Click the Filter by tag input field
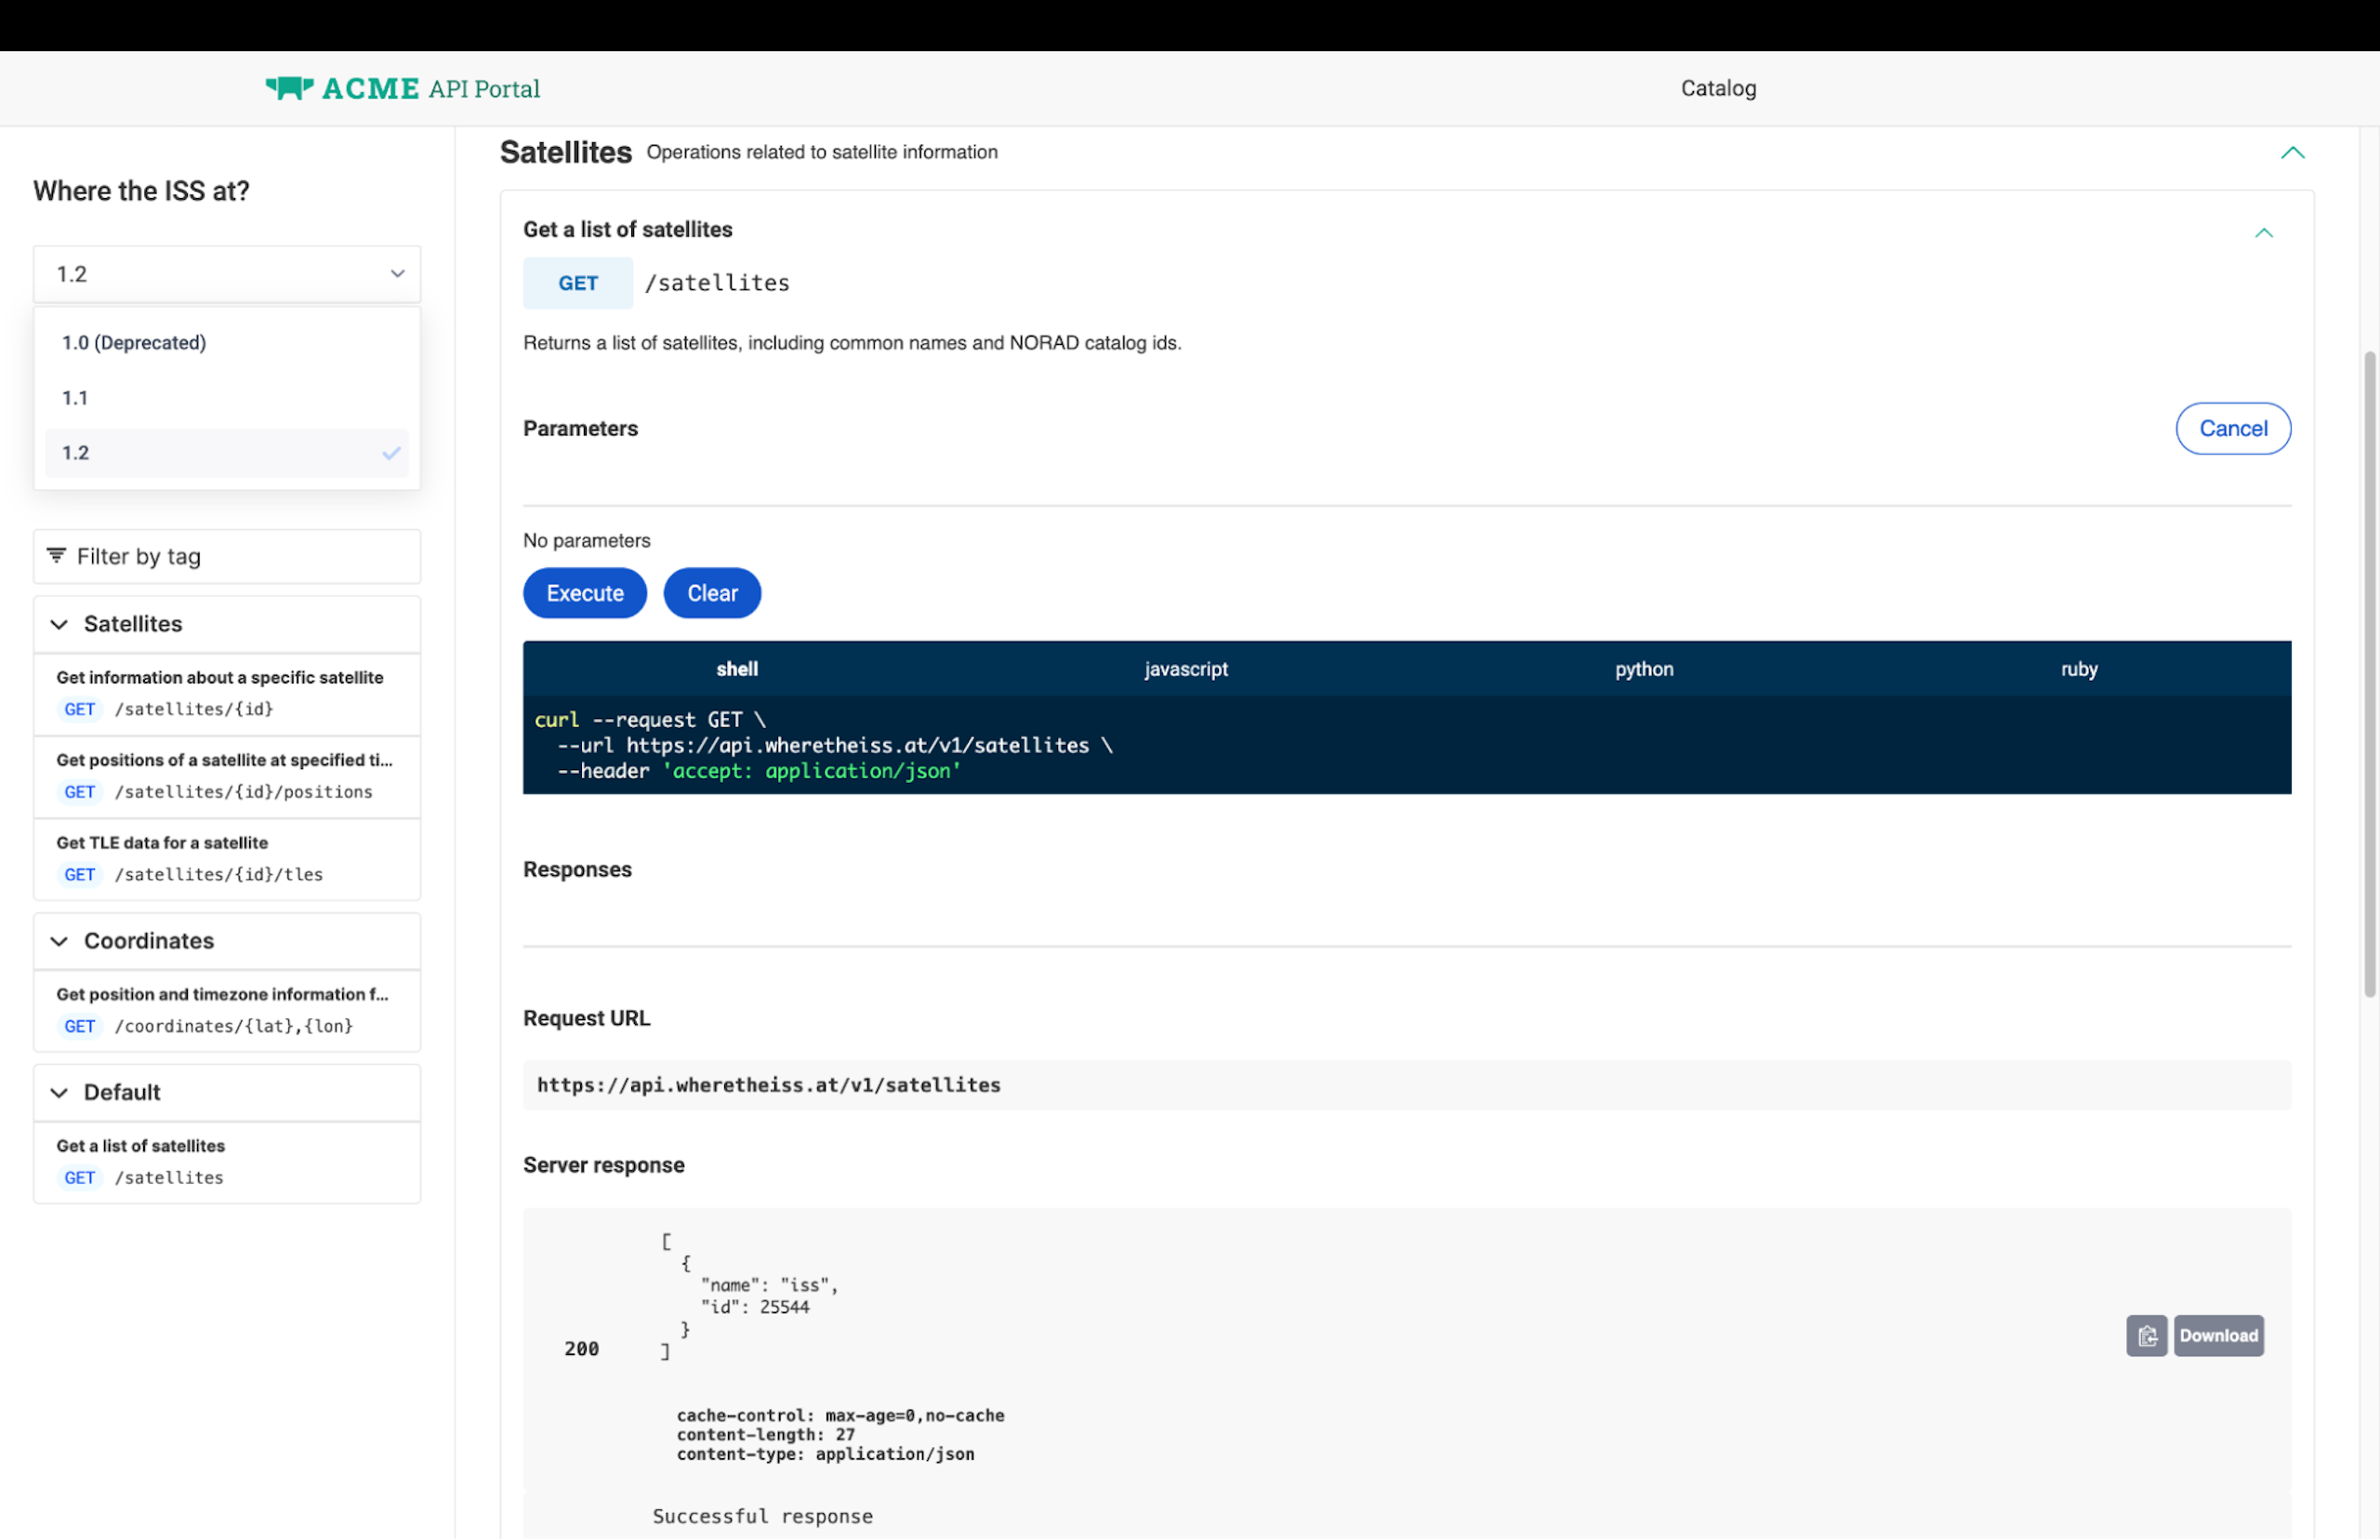Image resolution: width=2380 pixels, height=1540 pixels. pos(240,556)
